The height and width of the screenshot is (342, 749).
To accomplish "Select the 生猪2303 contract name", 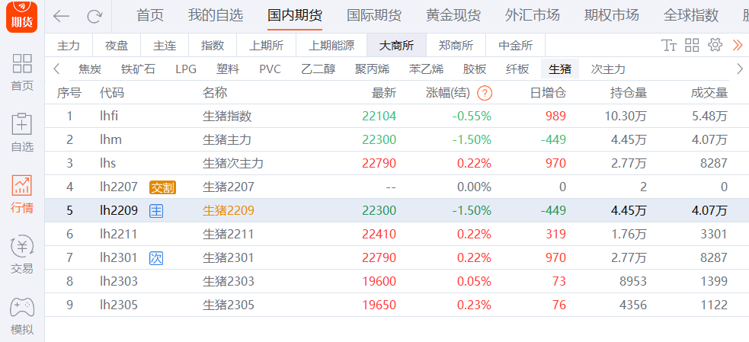I will (x=229, y=281).
